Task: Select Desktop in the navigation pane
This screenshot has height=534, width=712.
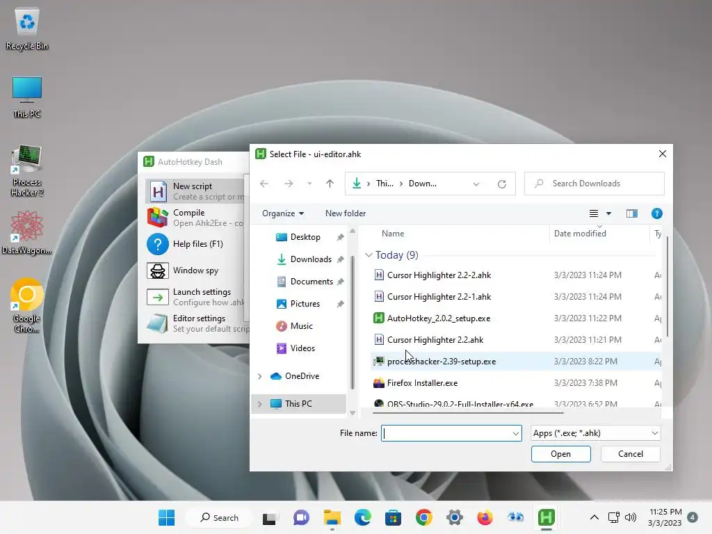Action: 305,237
